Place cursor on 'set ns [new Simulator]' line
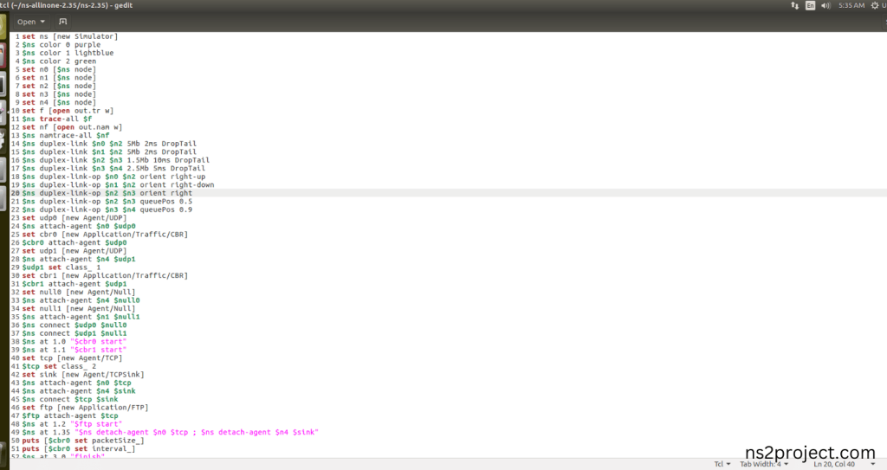The image size is (887, 470). coord(70,36)
